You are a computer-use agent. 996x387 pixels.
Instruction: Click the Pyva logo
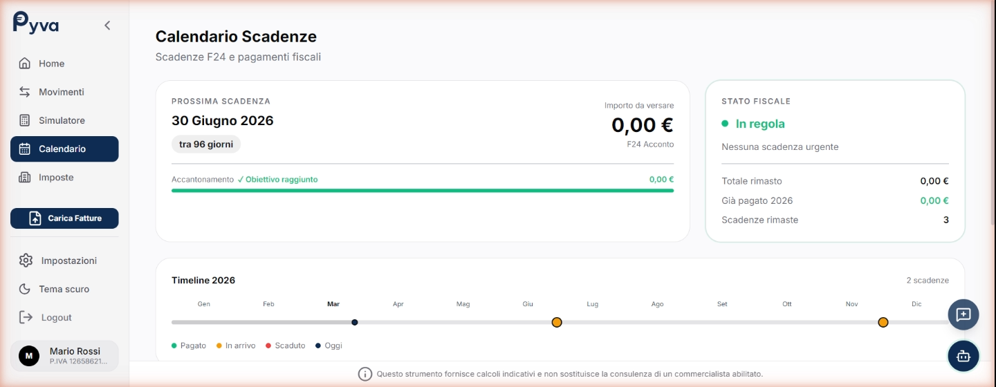click(x=36, y=23)
